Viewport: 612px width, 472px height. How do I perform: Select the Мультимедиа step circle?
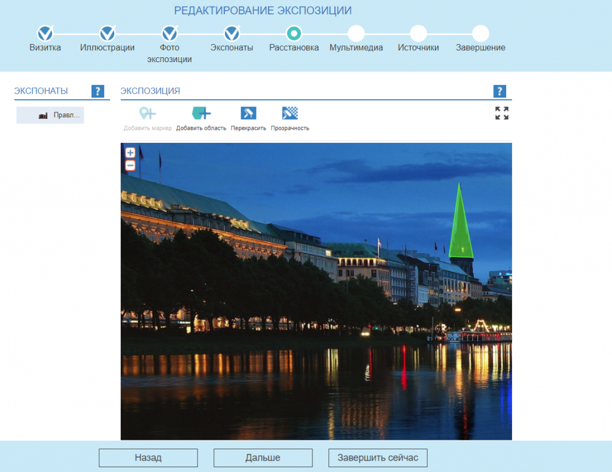[356, 33]
